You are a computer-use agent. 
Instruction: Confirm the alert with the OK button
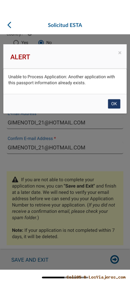pos(114,104)
